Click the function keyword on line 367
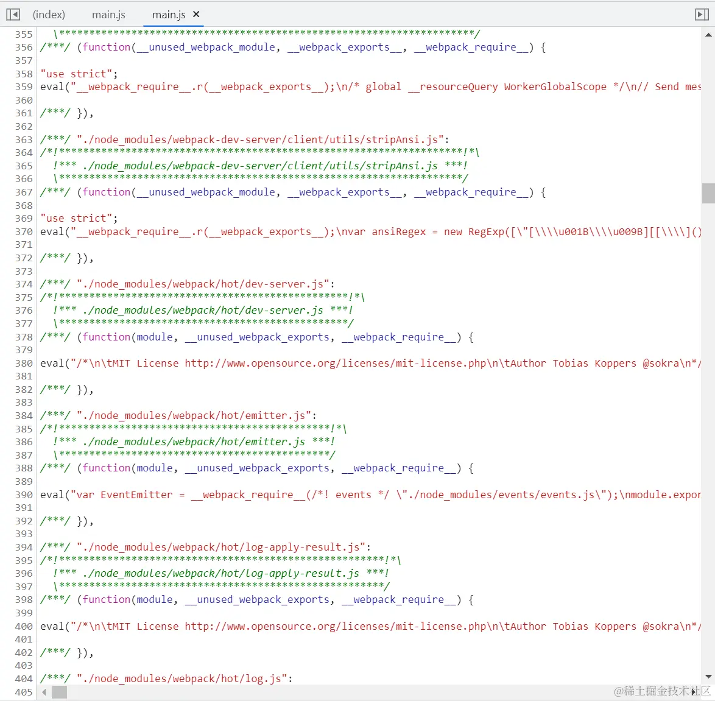Viewport: 715px width, 701px height. tap(106, 192)
